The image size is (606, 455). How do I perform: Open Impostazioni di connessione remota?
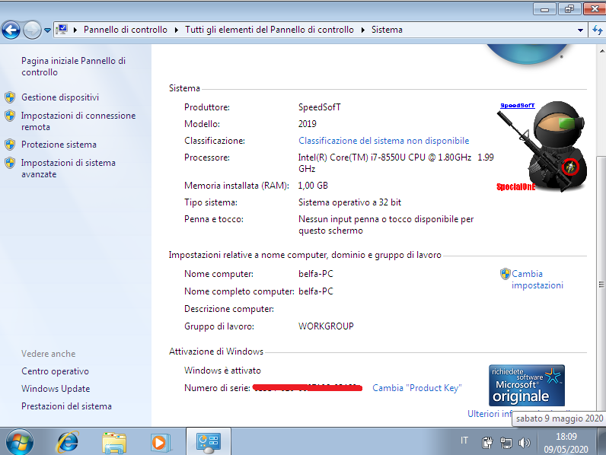click(78, 121)
